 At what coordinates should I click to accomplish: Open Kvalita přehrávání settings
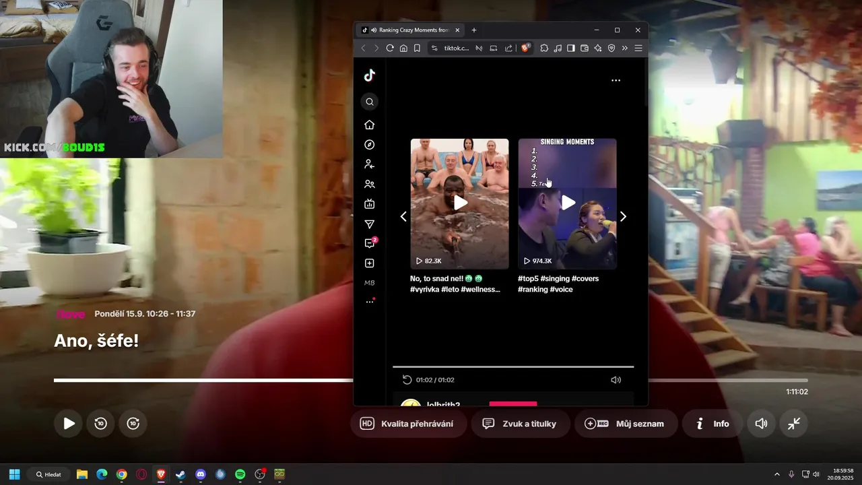tap(407, 424)
